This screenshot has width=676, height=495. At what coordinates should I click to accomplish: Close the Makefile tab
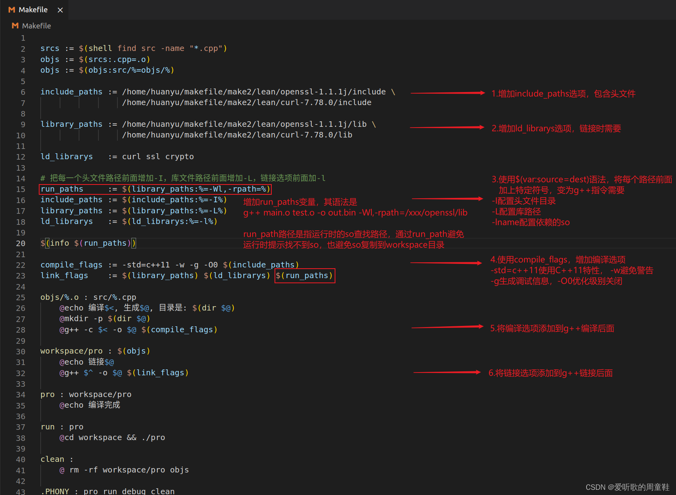click(x=60, y=10)
